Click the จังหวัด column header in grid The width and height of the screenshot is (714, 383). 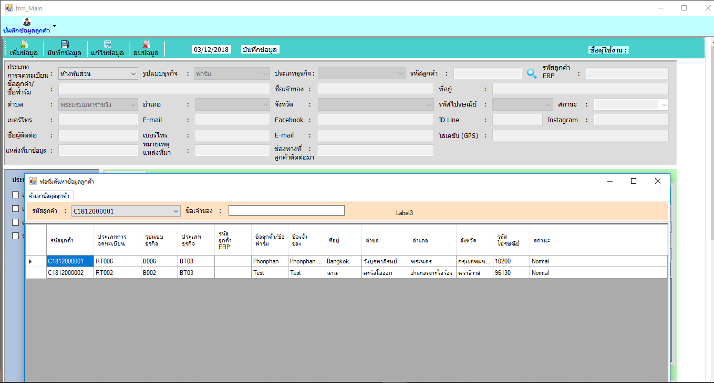(474, 240)
